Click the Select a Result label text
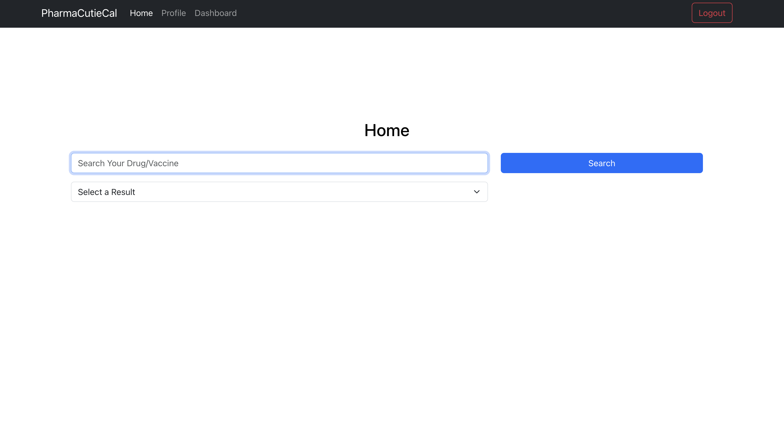The height and width of the screenshot is (448, 784). pyautogui.click(x=106, y=192)
